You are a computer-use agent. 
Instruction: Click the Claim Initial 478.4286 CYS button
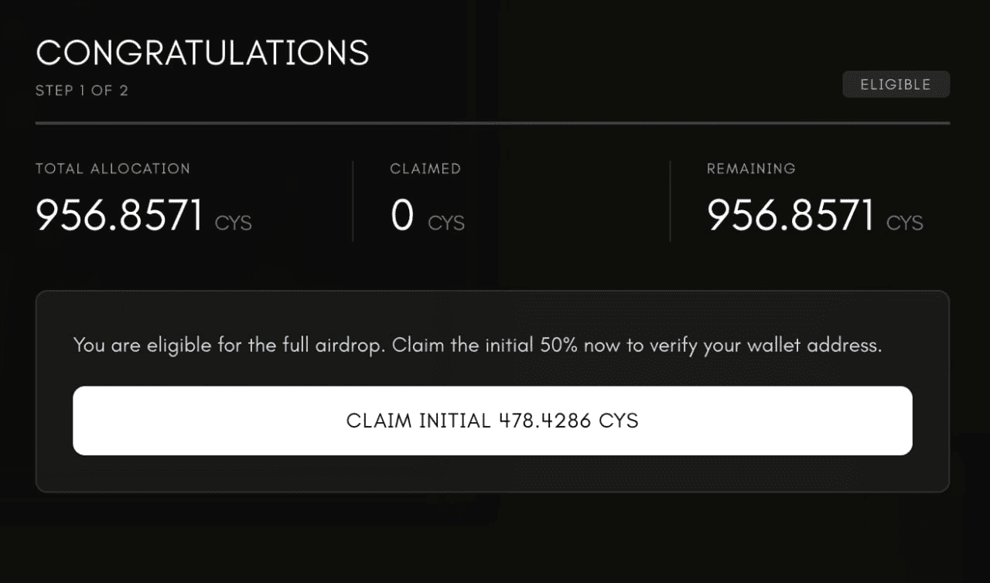(492, 421)
